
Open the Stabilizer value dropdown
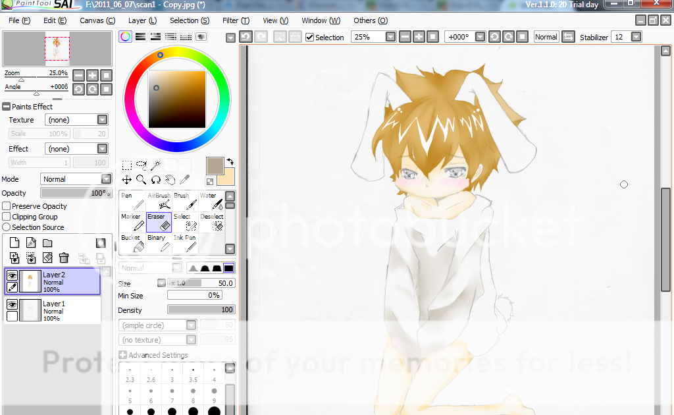click(x=636, y=37)
